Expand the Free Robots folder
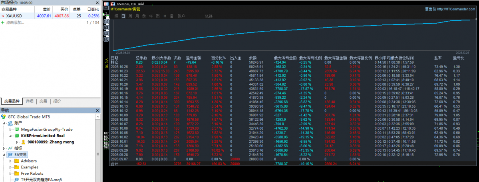479x182 pixels. tap(11, 174)
